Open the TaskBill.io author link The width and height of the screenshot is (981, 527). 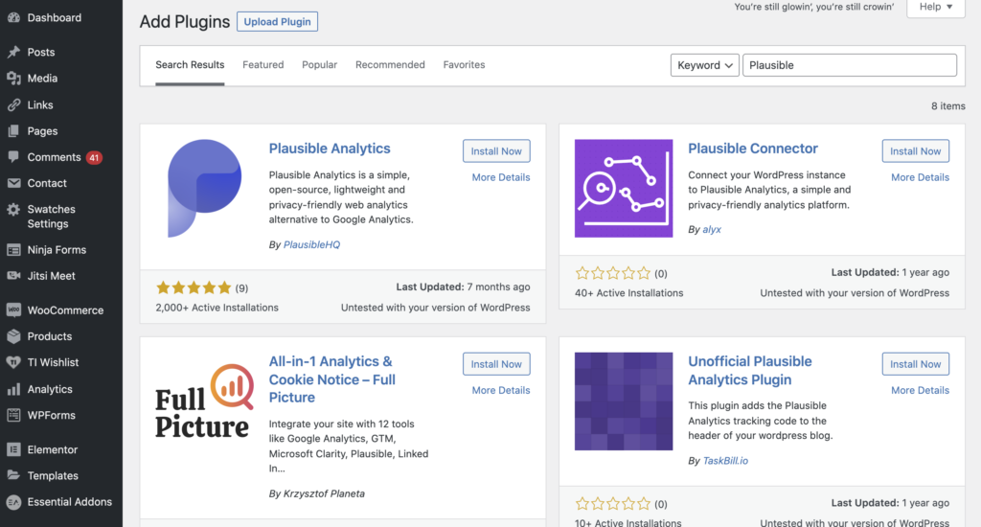point(725,461)
